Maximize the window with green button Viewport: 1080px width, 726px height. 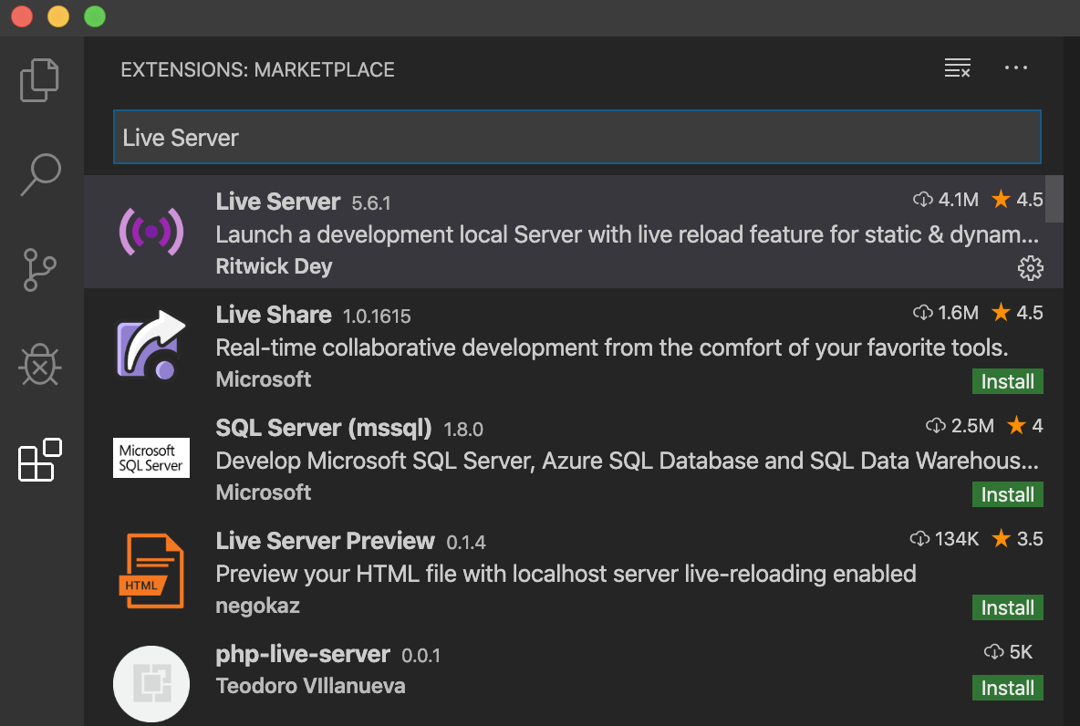[95, 16]
